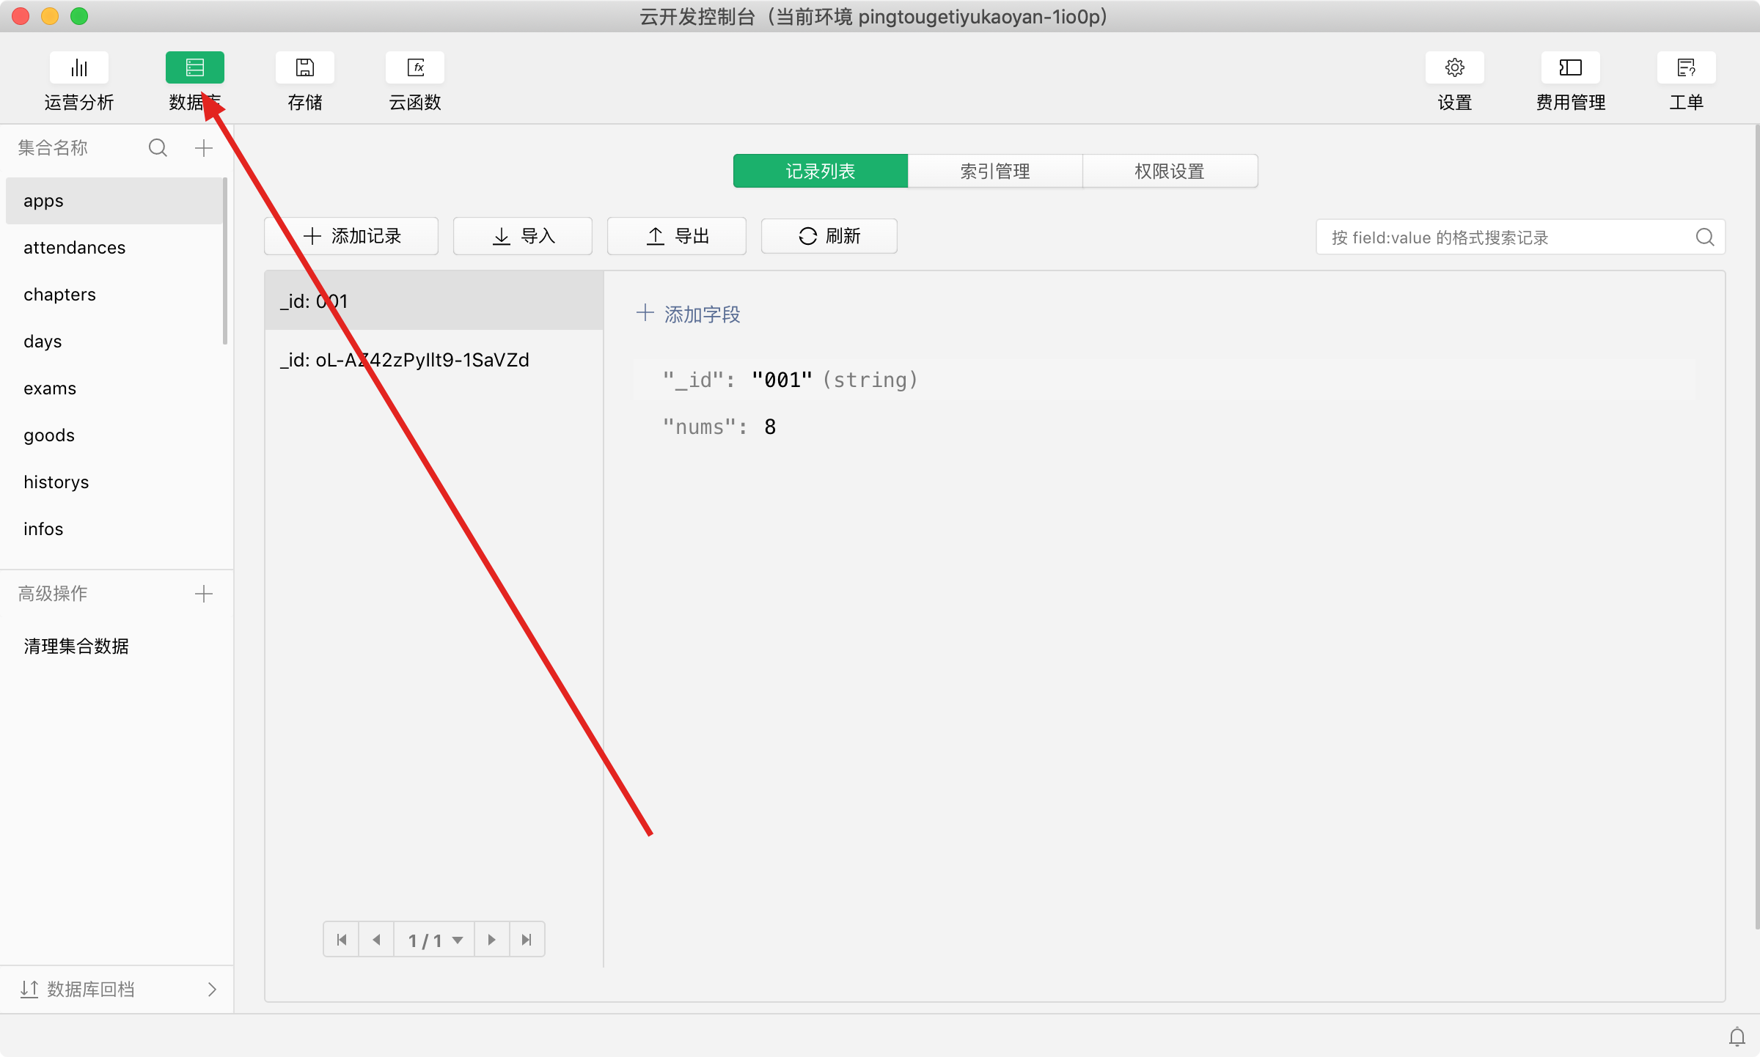Open the 运营分析 analytics icon
1760x1057 pixels.
[x=79, y=68]
